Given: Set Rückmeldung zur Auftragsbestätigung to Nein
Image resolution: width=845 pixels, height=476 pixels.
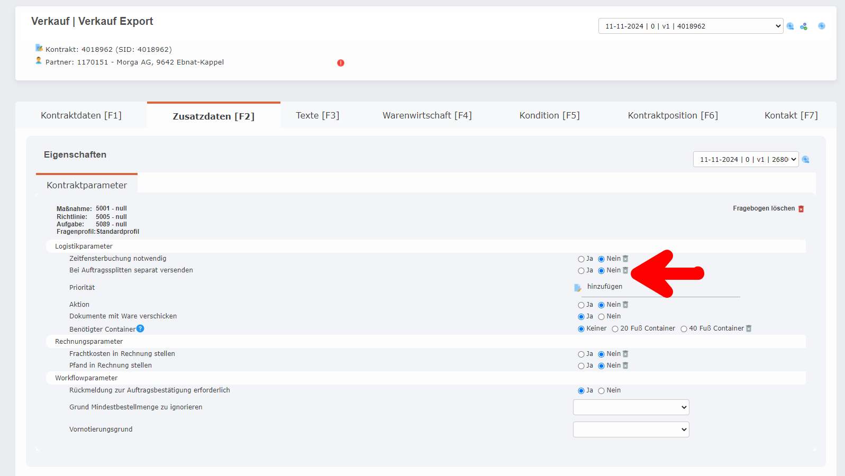Looking at the screenshot, I should pyautogui.click(x=601, y=391).
